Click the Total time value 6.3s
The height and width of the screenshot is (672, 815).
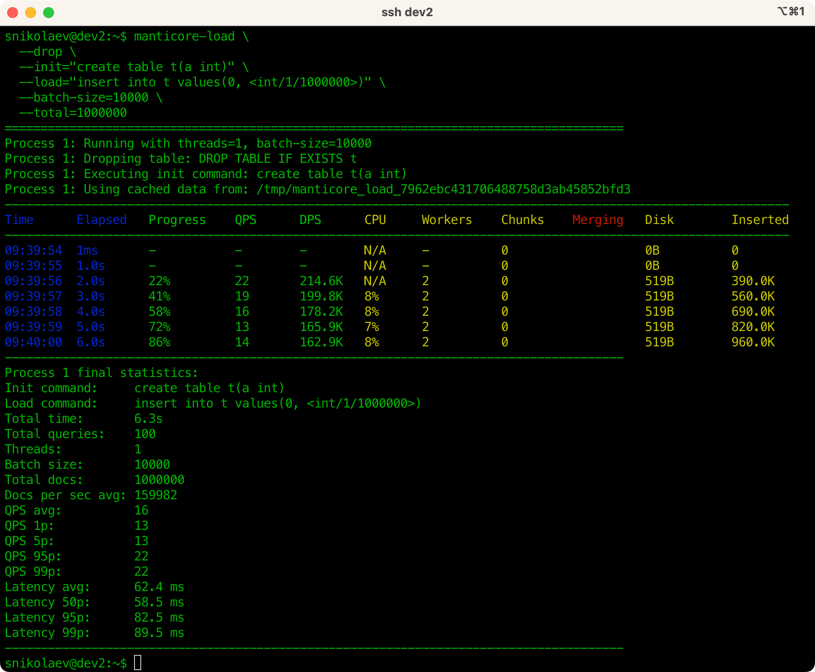(148, 419)
